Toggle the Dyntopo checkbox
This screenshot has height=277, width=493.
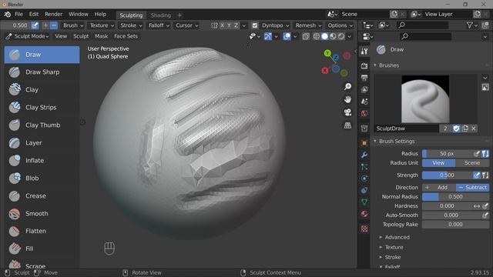(255, 25)
